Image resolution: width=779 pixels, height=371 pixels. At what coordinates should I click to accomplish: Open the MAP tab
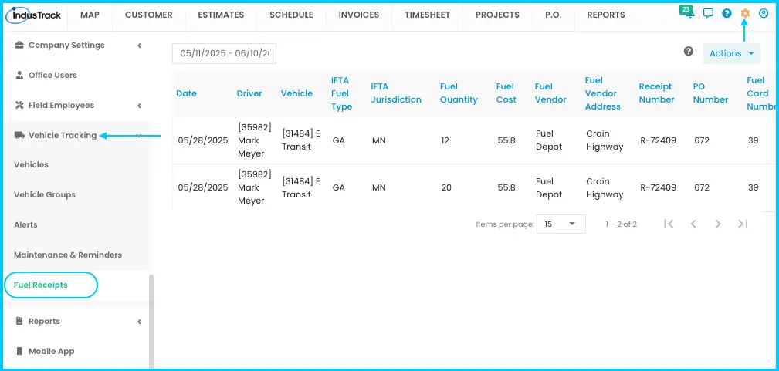(90, 15)
